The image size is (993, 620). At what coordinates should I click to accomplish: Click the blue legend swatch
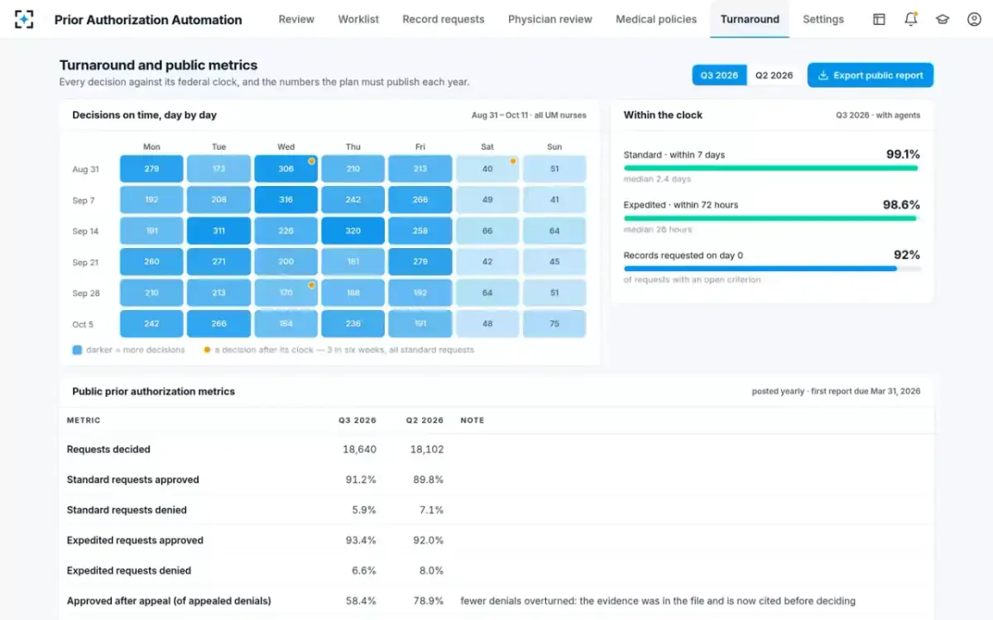coord(77,350)
